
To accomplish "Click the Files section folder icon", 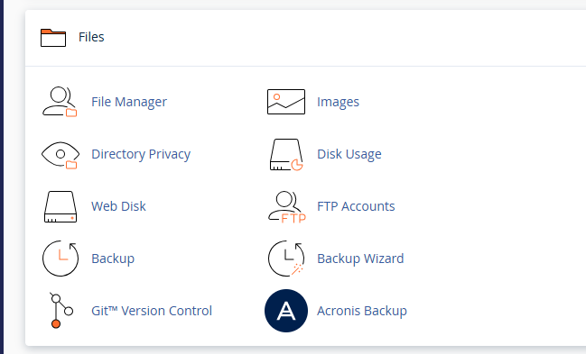I will click(53, 37).
